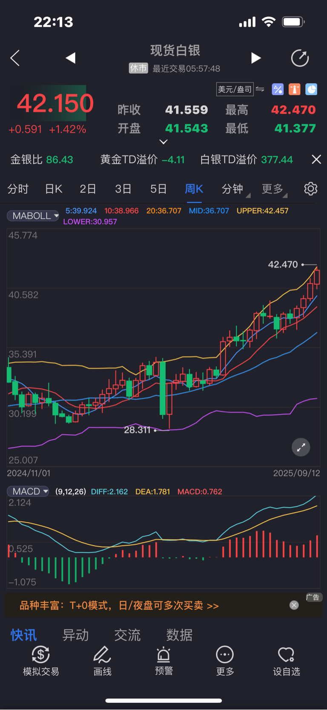Tap the LOWER:30.957 indicator value
This screenshot has width=327, height=710.
(x=90, y=222)
